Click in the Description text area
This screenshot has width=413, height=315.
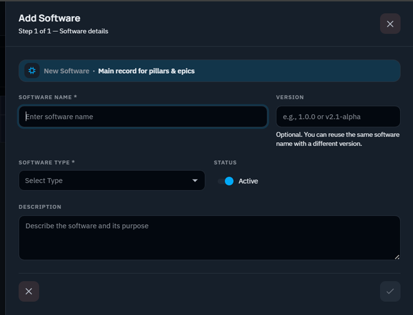(x=210, y=238)
